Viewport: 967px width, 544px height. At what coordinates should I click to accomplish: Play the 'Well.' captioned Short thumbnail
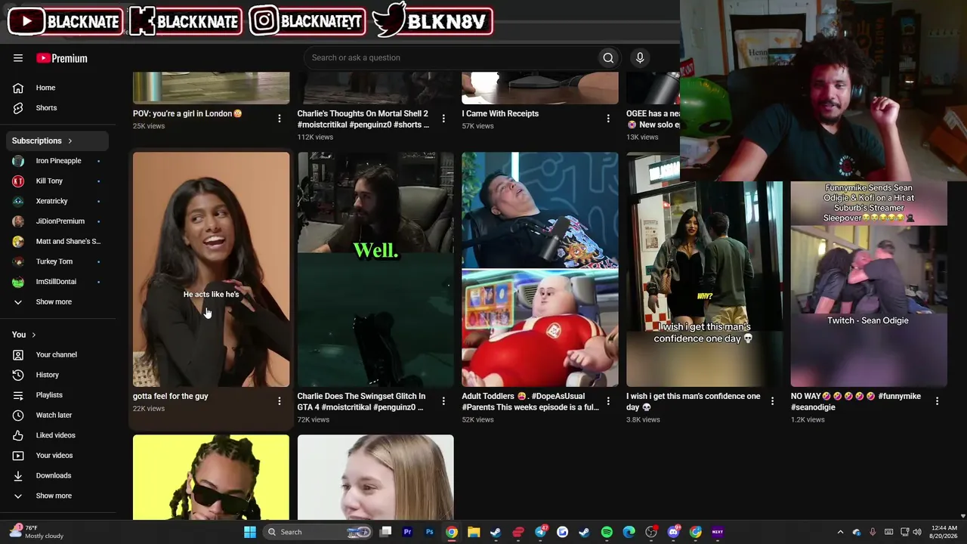[x=375, y=270]
